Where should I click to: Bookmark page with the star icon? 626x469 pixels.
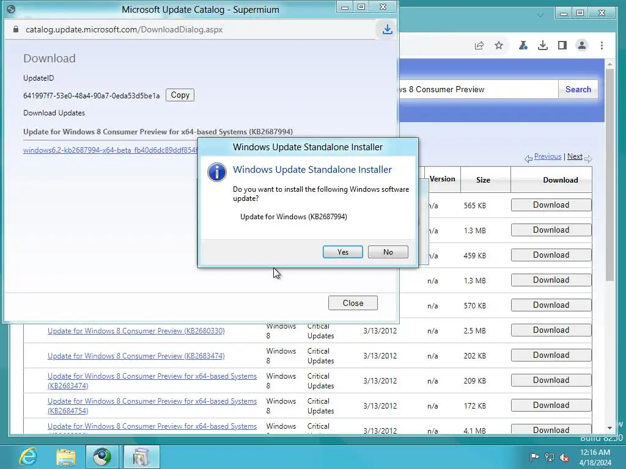[499, 45]
